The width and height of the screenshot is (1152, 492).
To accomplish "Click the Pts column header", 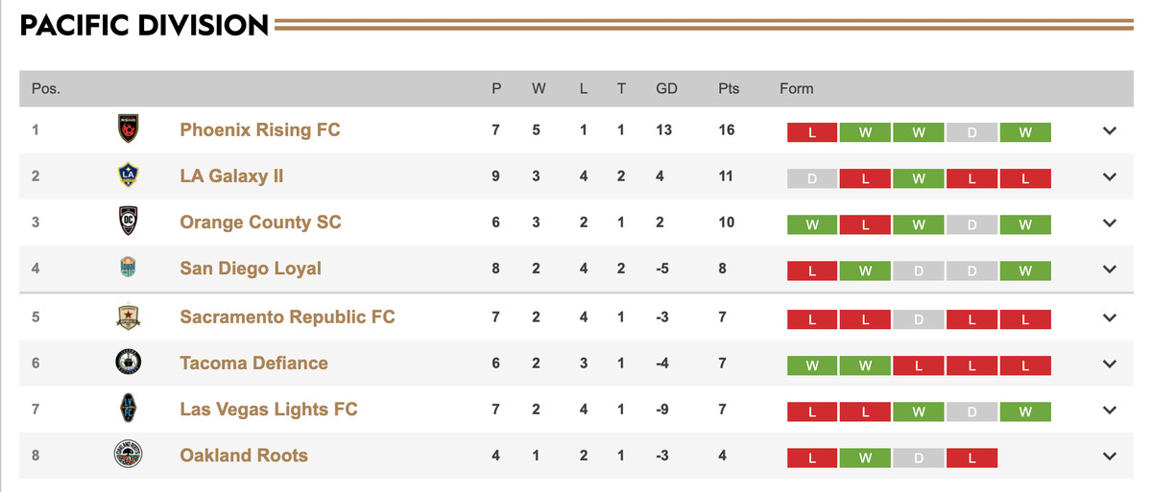I will [729, 88].
